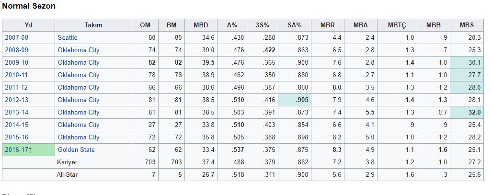Click the Yıl column header
492x195 pixels.
click(x=28, y=25)
